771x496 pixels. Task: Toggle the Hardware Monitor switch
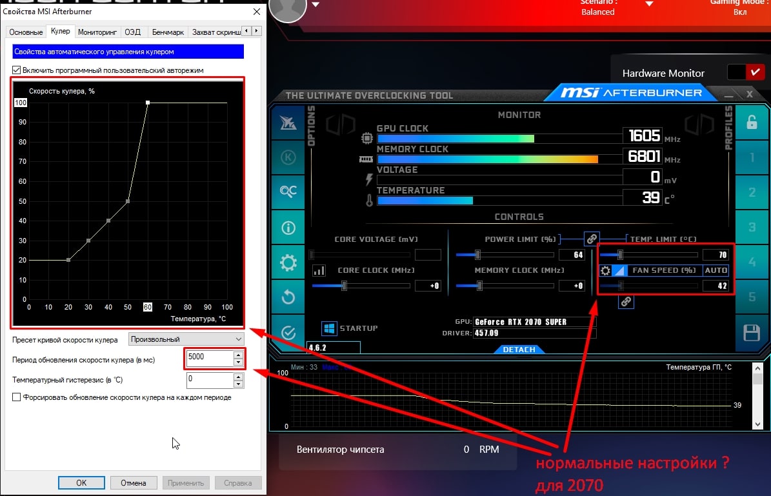[x=745, y=73]
